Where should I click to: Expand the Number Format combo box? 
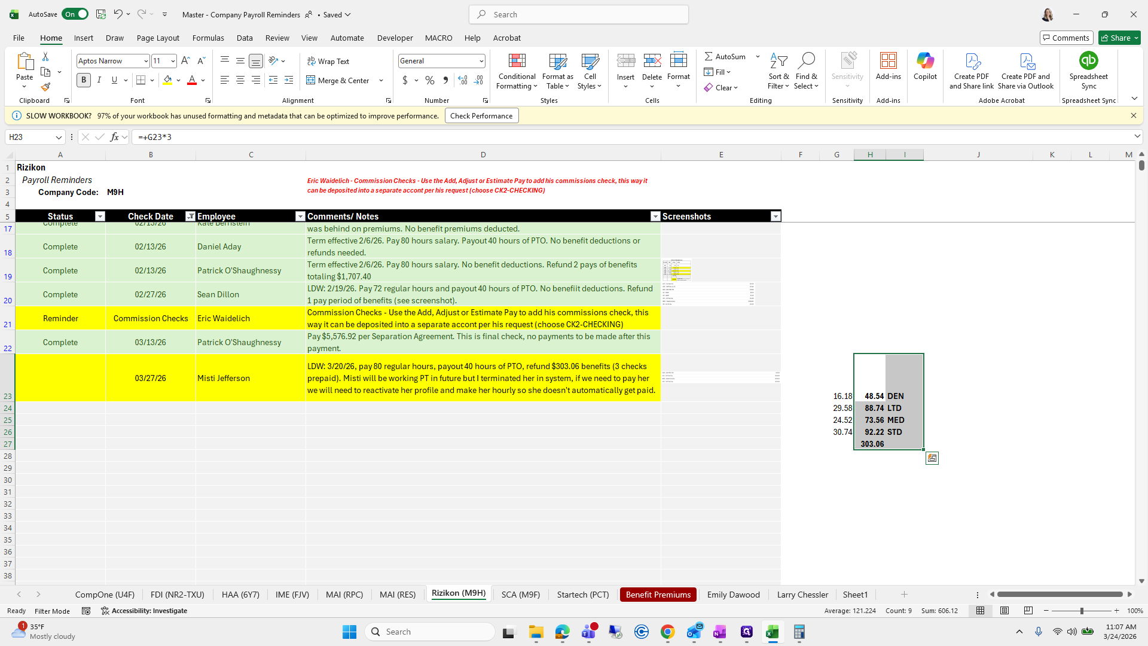(x=481, y=61)
